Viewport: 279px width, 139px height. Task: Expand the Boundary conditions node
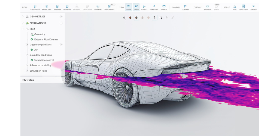(x=27, y=55)
